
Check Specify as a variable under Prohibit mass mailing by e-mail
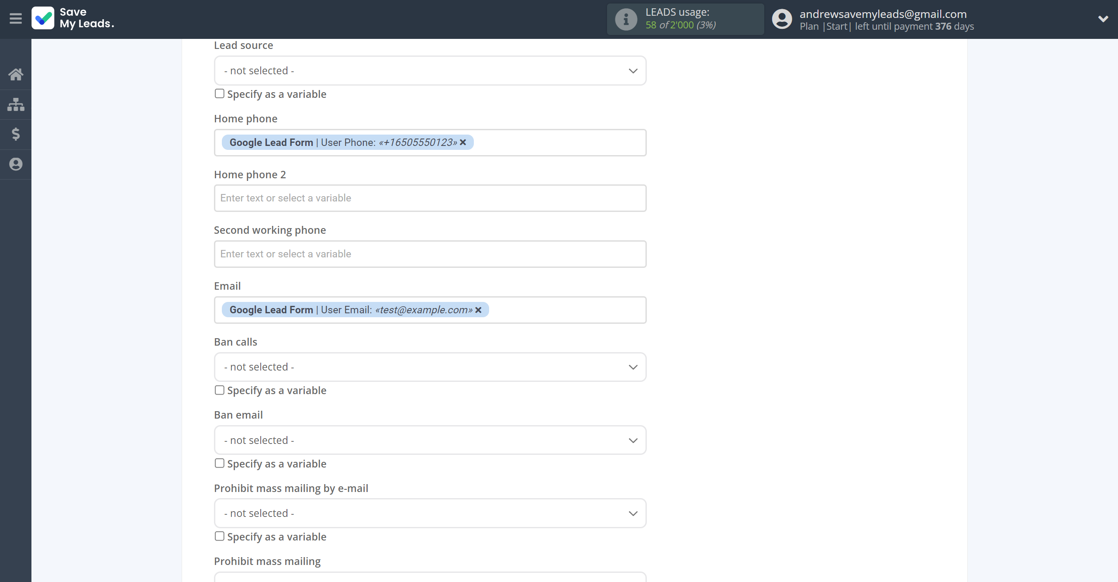tap(219, 537)
